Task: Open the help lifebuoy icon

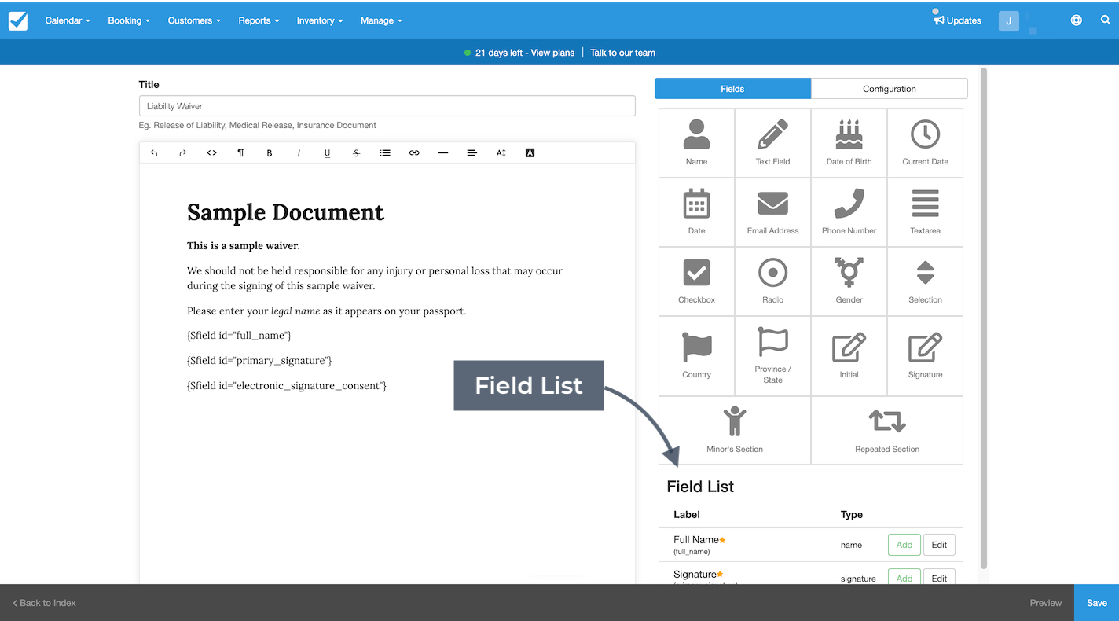Action: (1077, 20)
